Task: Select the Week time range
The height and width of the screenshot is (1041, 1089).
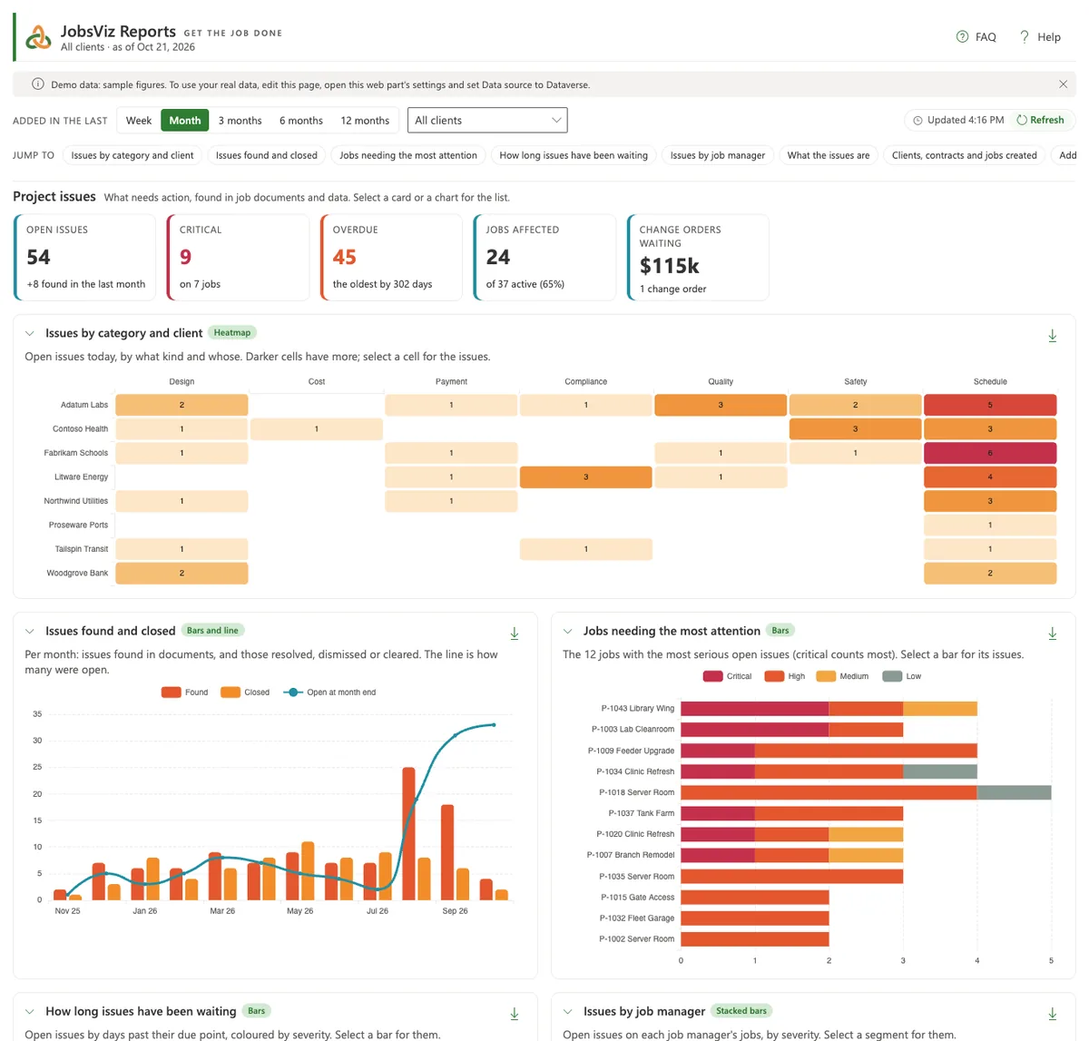Action: (x=139, y=120)
